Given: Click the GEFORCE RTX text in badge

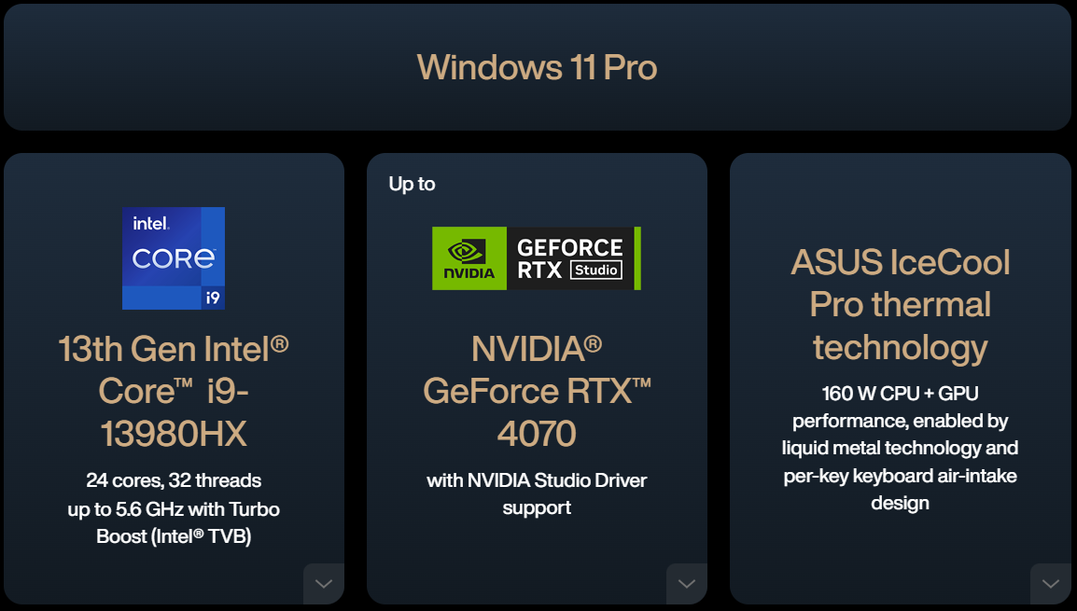Looking at the screenshot, I should pos(570,258).
